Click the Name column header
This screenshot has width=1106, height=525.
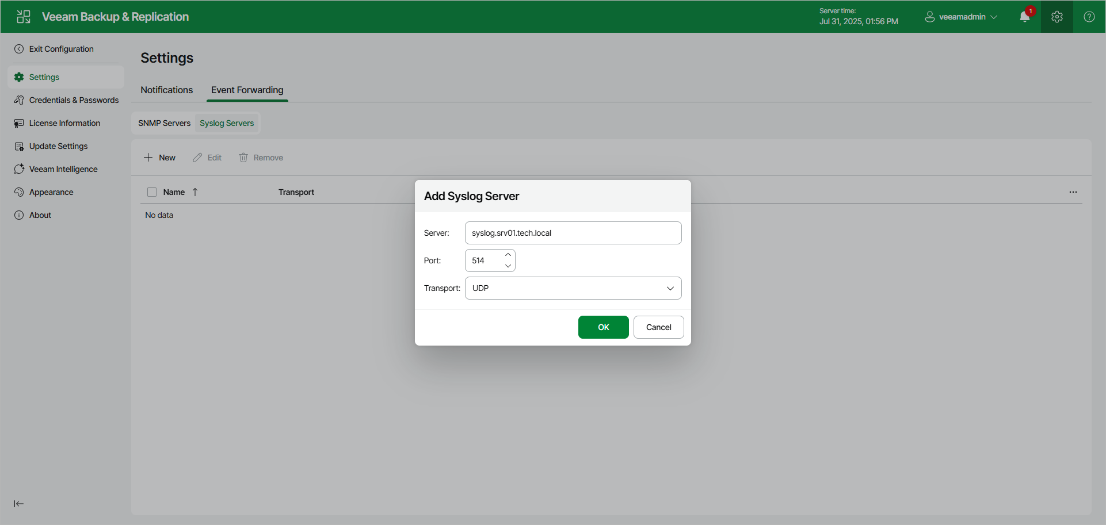click(x=174, y=192)
